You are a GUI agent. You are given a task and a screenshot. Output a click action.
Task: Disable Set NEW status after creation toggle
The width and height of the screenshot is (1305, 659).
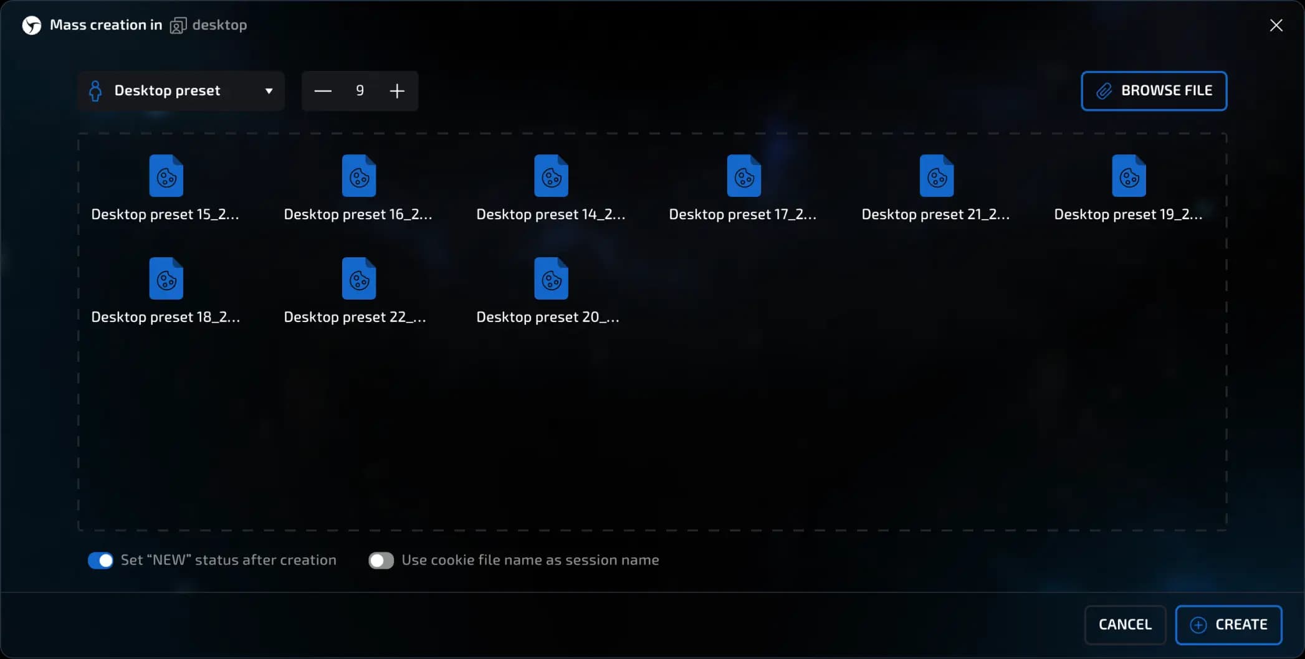(100, 561)
